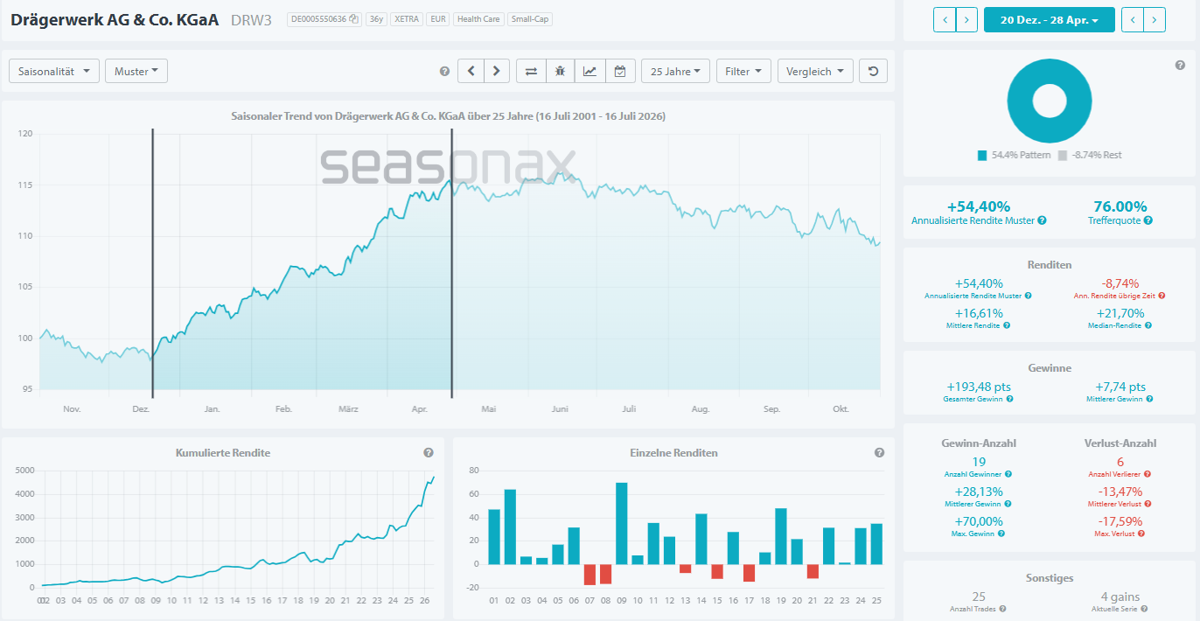Click the EUR currency tag
Image resolution: width=1200 pixels, height=621 pixels.
click(x=438, y=19)
